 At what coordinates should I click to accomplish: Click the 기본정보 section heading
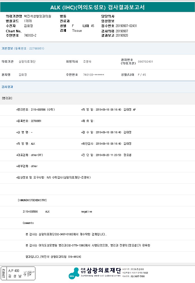[x=7, y=48]
